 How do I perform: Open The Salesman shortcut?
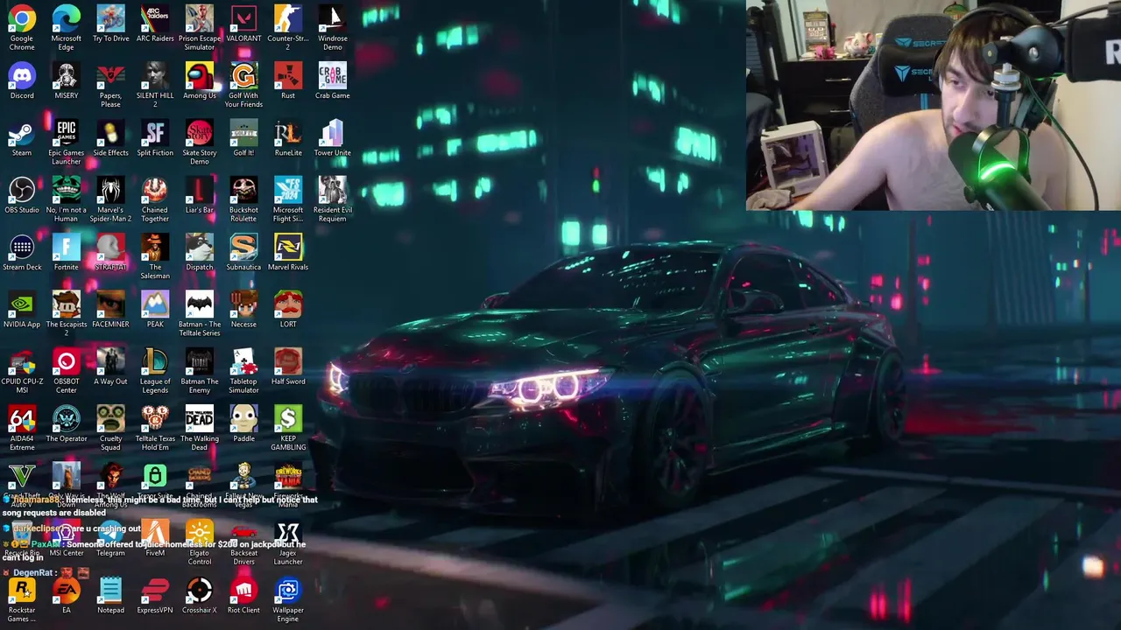[x=155, y=248]
